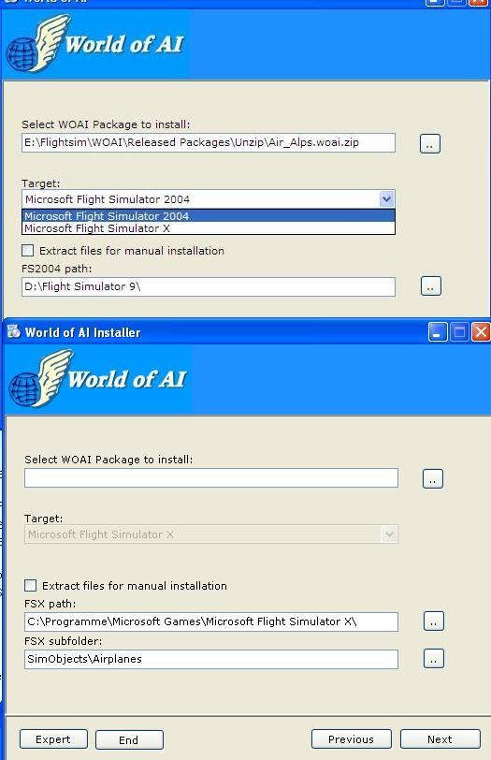Click the FSX subfolder input field
491x760 pixels.
click(211, 659)
